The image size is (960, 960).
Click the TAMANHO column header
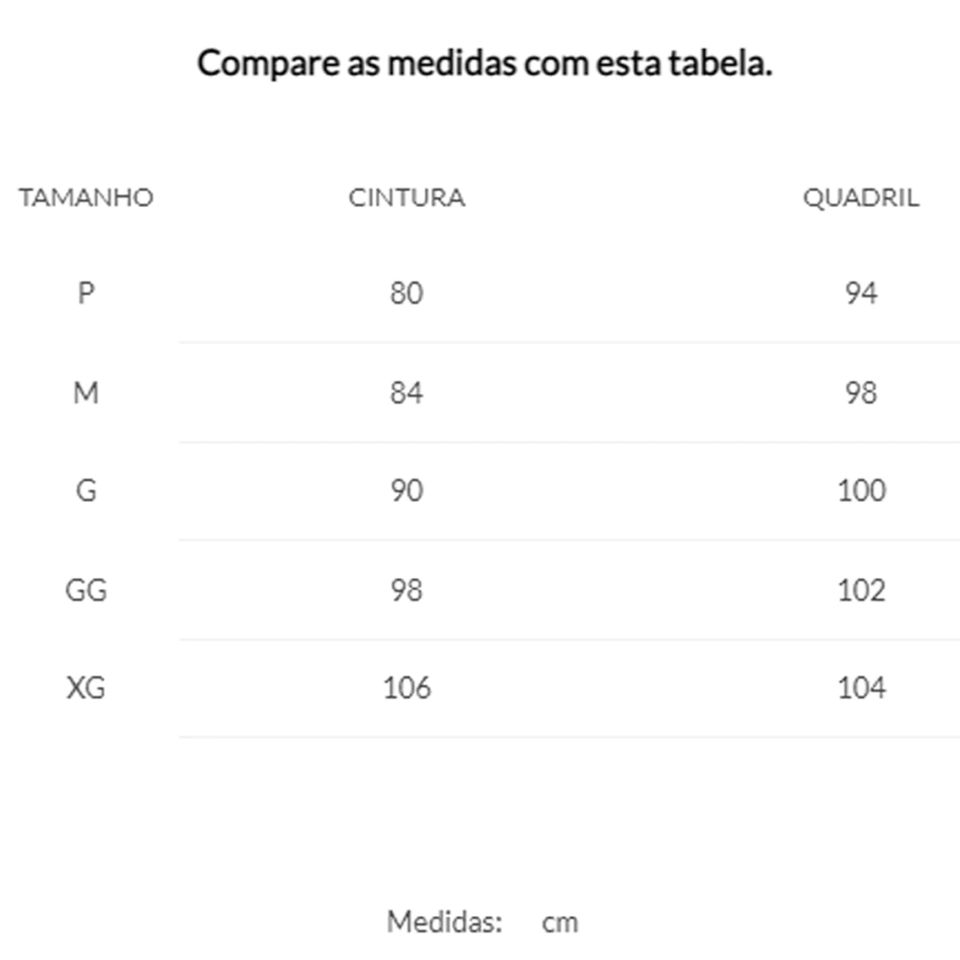click(85, 198)
